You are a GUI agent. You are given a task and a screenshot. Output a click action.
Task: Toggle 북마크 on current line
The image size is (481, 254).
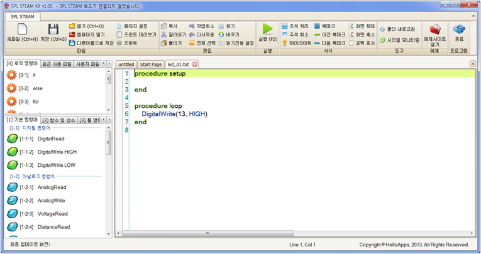coord(317,26)
